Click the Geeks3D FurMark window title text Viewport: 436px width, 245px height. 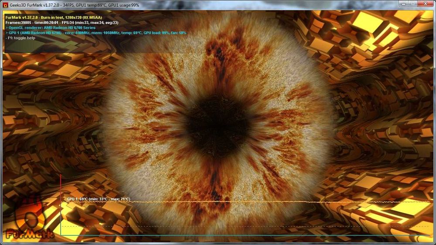tap(75, 5)
